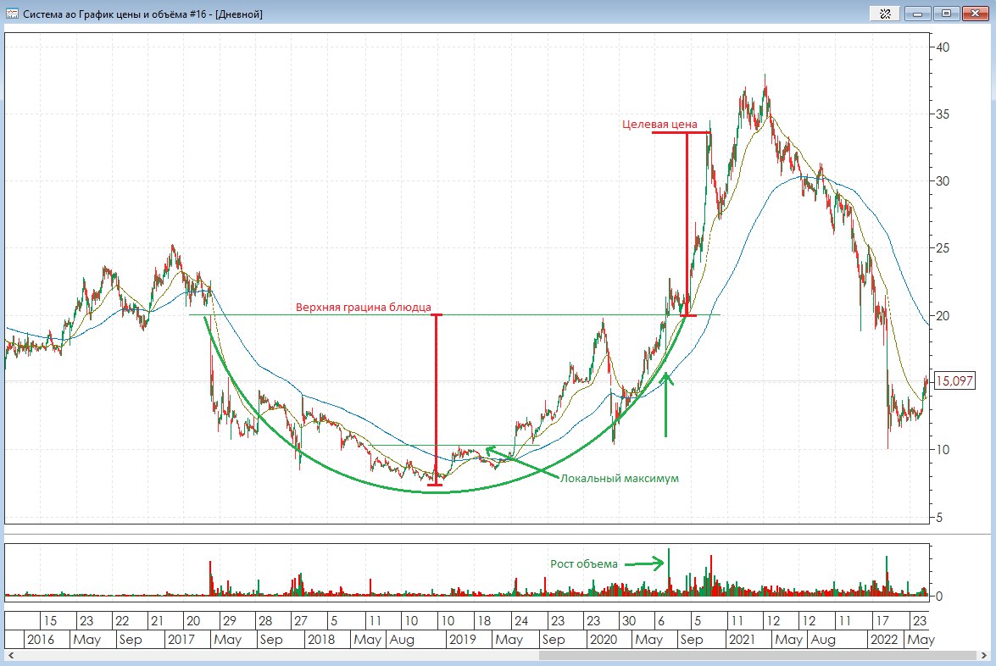
Task: Click the current price tag 15,097
Action: click(953, 381)
